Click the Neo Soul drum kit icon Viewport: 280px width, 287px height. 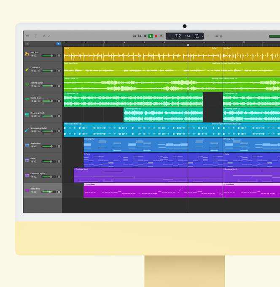pos(27,54)
